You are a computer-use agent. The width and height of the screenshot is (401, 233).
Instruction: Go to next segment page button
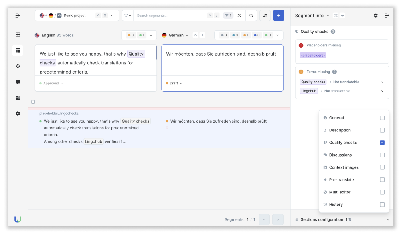(278, 219)
